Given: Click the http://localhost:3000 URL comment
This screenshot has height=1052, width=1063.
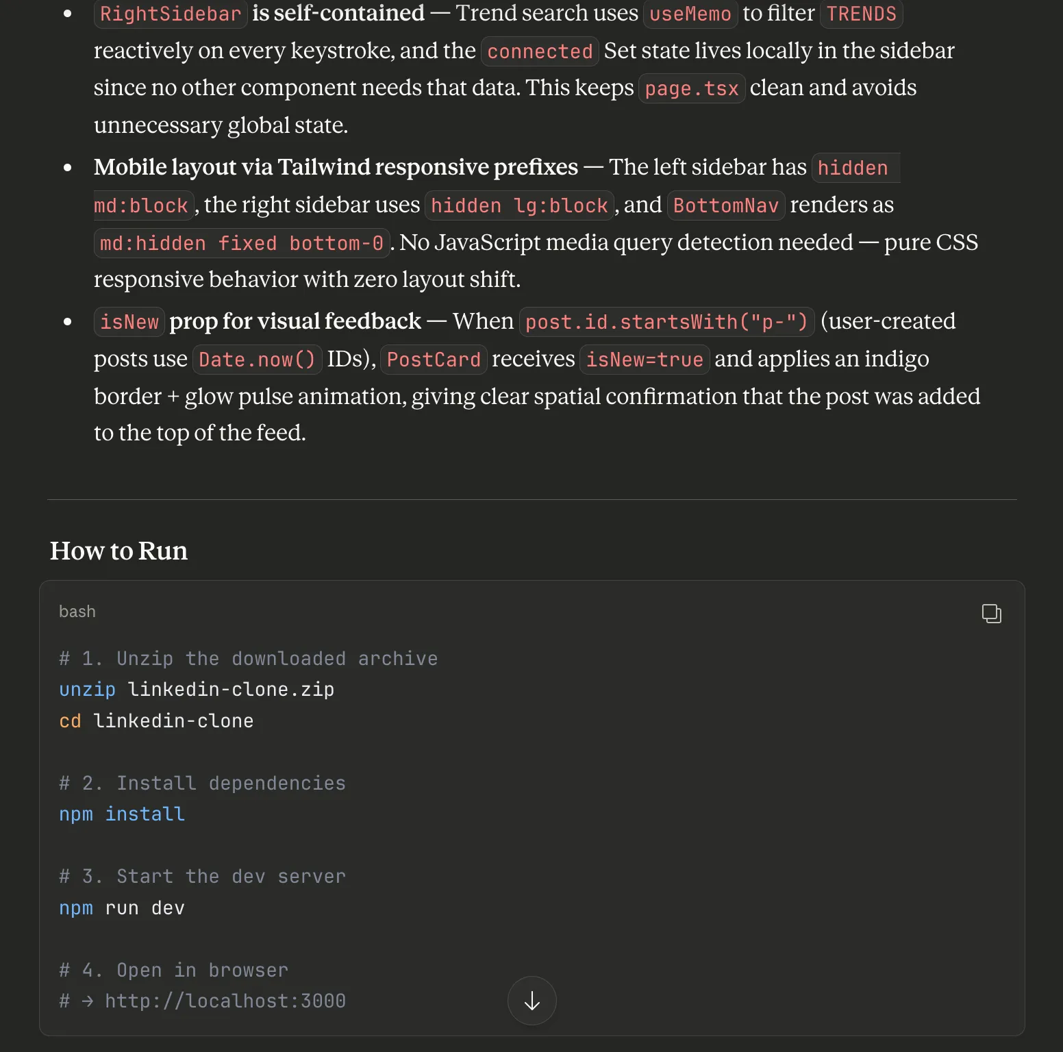Looking at the screenshot, I should pos(225,1001).
